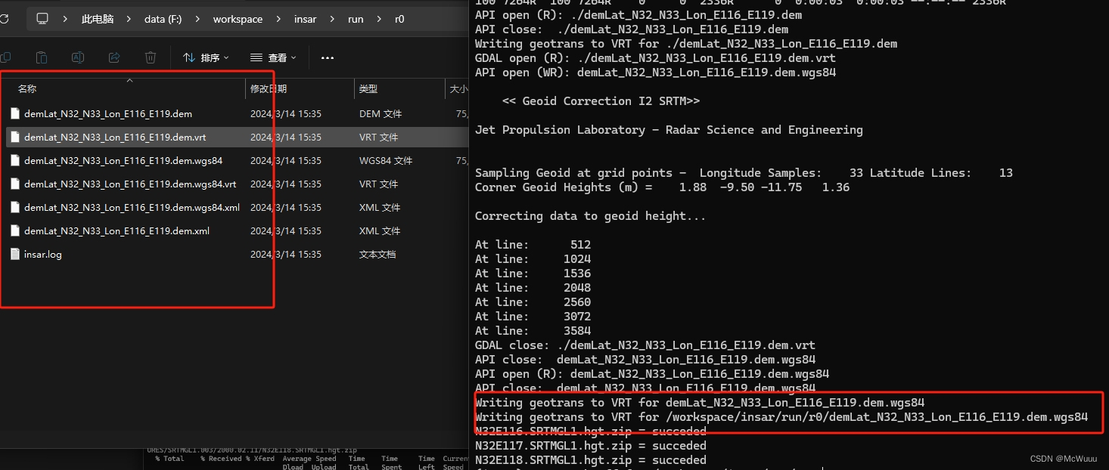The image size is (1109, 470).
Task: Click the 此电脑 computer icon in address bar
Action: click(42, 19)
